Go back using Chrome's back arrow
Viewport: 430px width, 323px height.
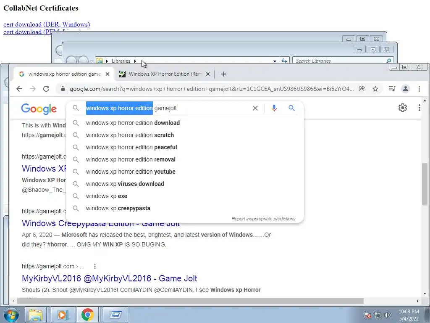click(19, 89)
